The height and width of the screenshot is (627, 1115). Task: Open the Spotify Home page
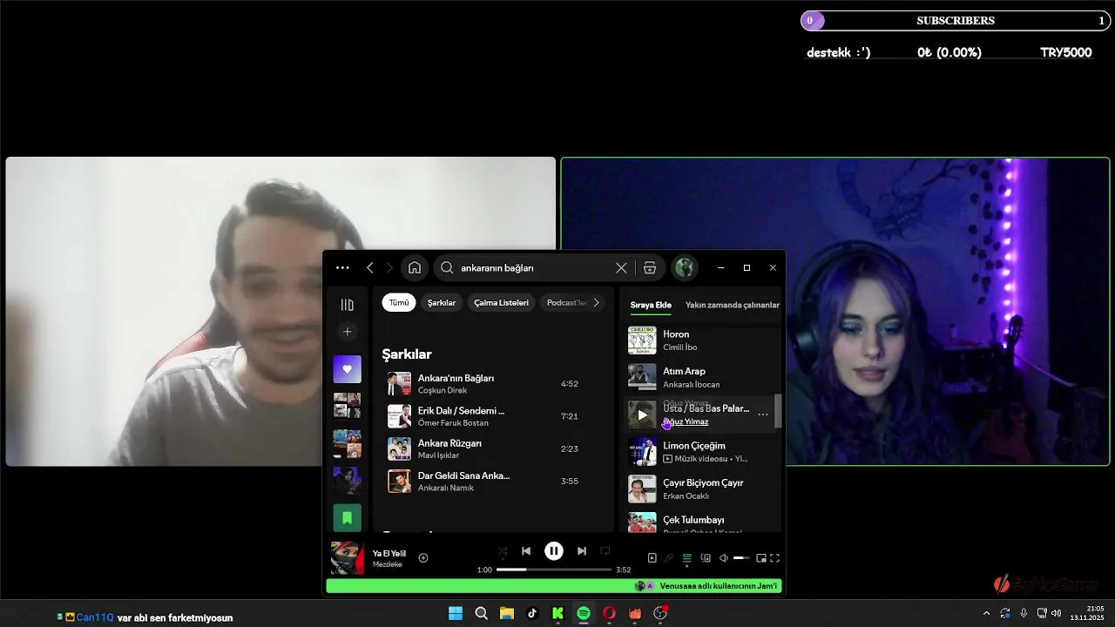[x=415, y=268]
